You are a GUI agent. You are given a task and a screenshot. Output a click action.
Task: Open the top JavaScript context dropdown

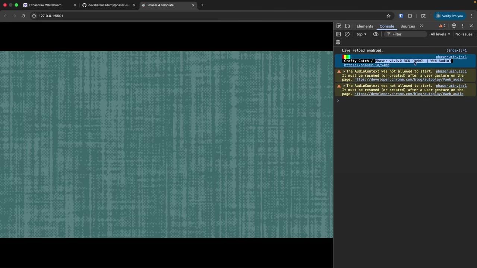tap(361, 34)
